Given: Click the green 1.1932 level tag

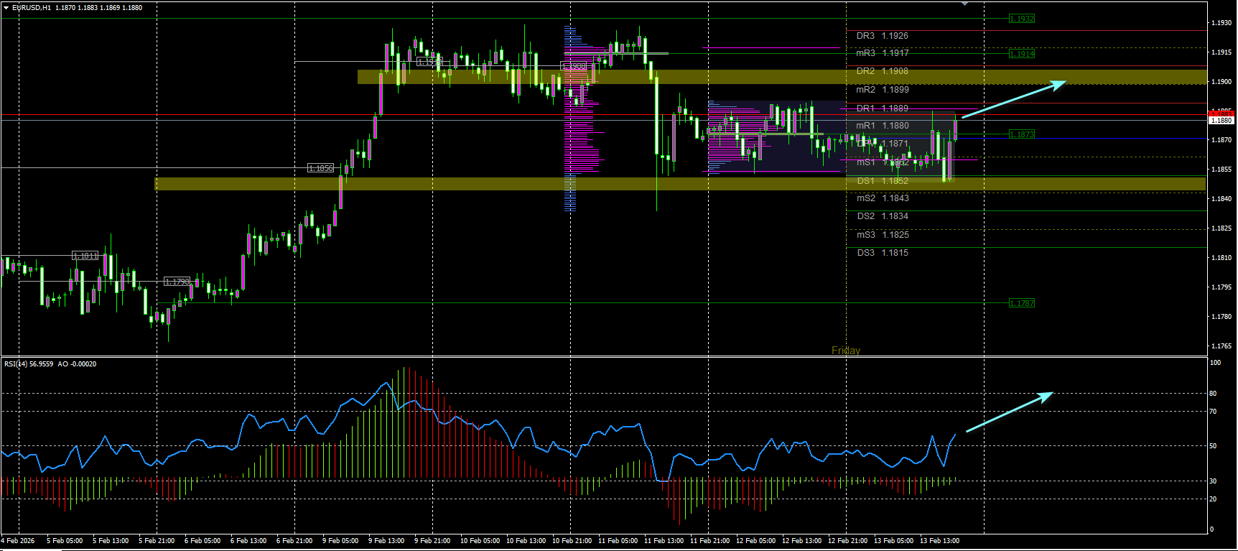Looking at the screenshot, I should [x=1022, y=19].
